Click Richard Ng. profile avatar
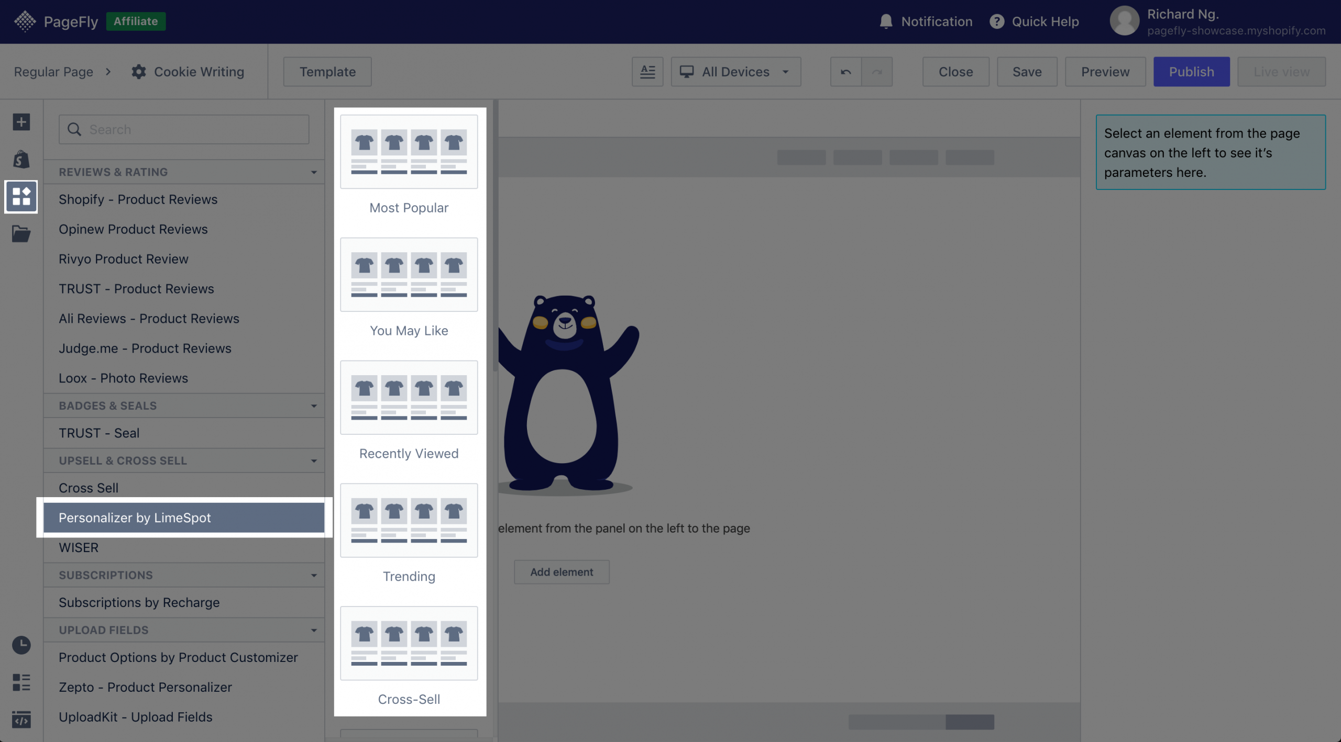This screenshot has width=1341, height=742. click(1124, 21)
